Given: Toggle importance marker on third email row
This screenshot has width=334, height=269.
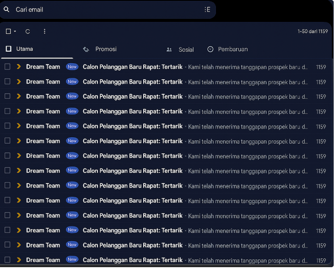Looking at the screenshot, I should click(19, 97).
